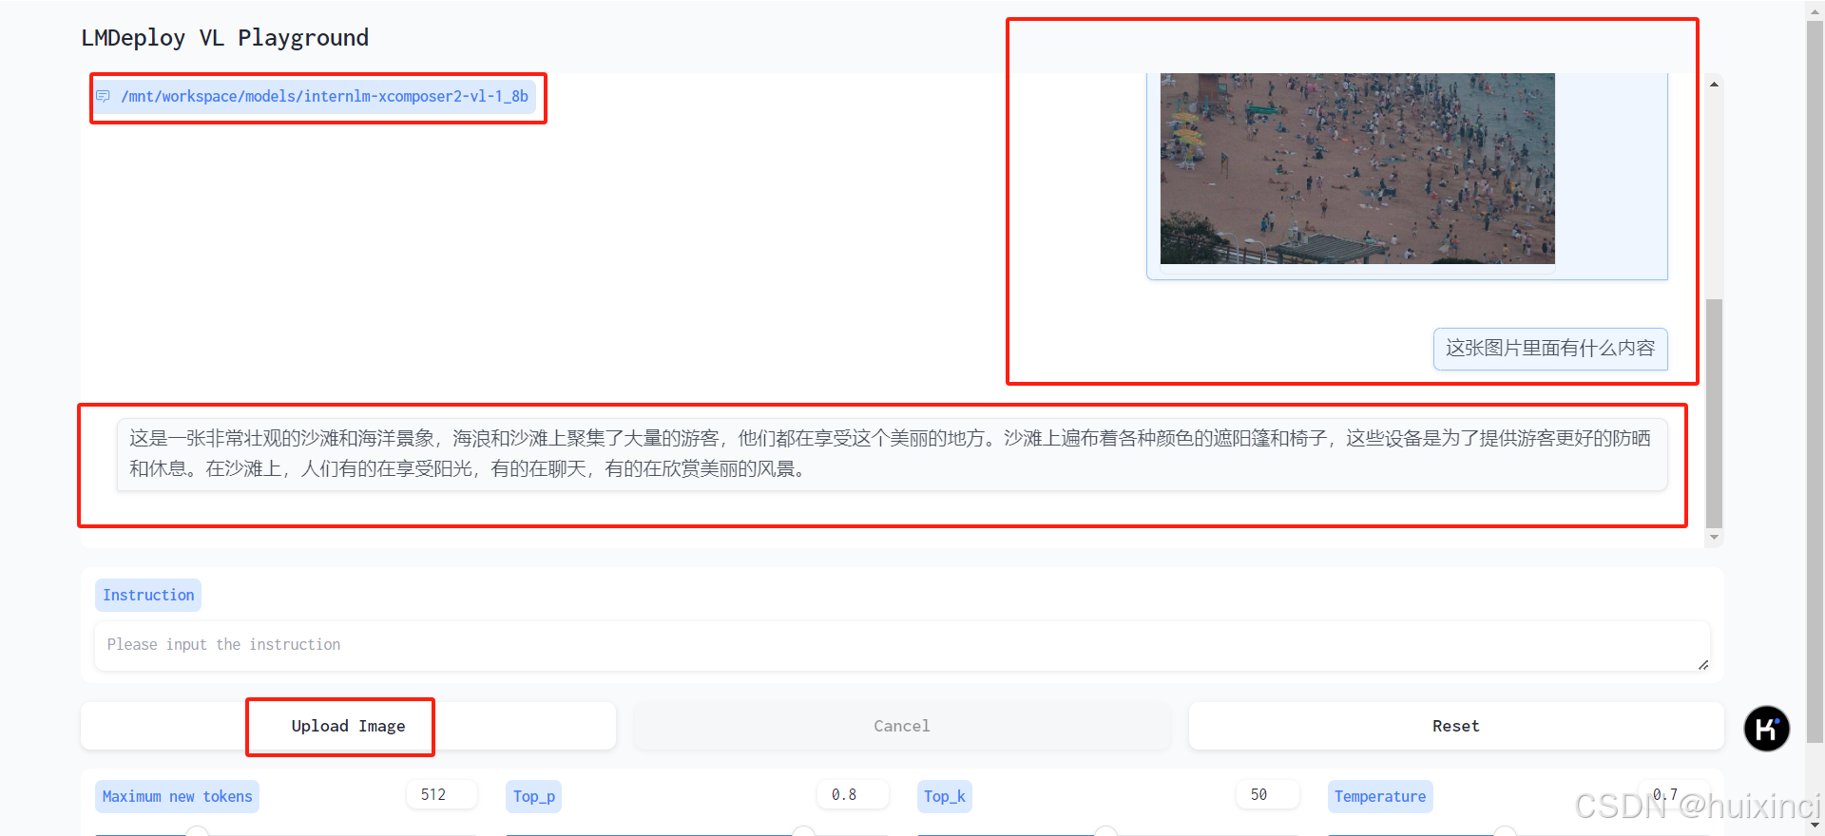This screenshot has height=836, width=1825.
Task: Click the Upload Image button
Action: (x=348, y=726)
